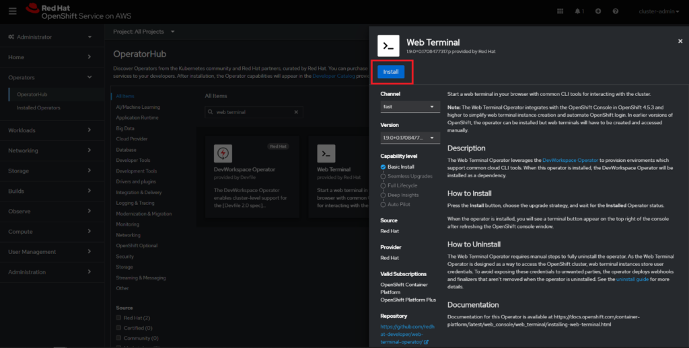
Task: Open the uninstall guide link
Action: [632, 279]
